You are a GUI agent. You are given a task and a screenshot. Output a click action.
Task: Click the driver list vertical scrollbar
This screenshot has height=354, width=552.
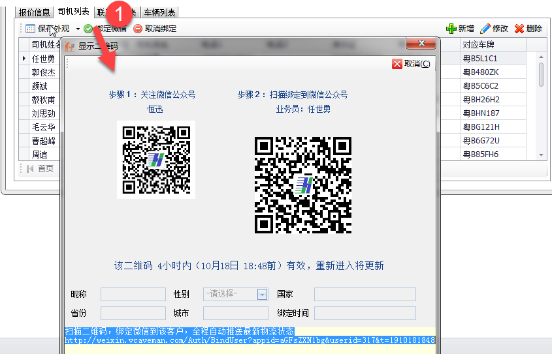541,75
